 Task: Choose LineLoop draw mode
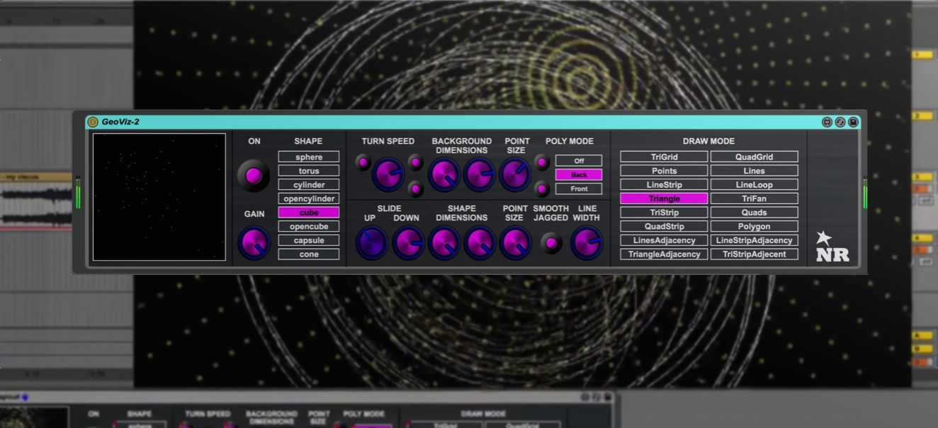pyautogui.click(x=755, y=185)
